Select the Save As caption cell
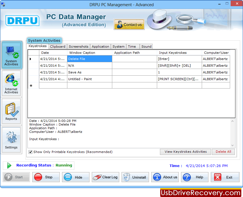Screen dimensions: 243x197 coord(90,72)
